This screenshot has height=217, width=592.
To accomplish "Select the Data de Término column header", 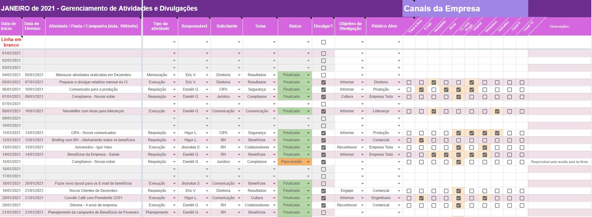I will pyautogui.click(x=34, y=26).
